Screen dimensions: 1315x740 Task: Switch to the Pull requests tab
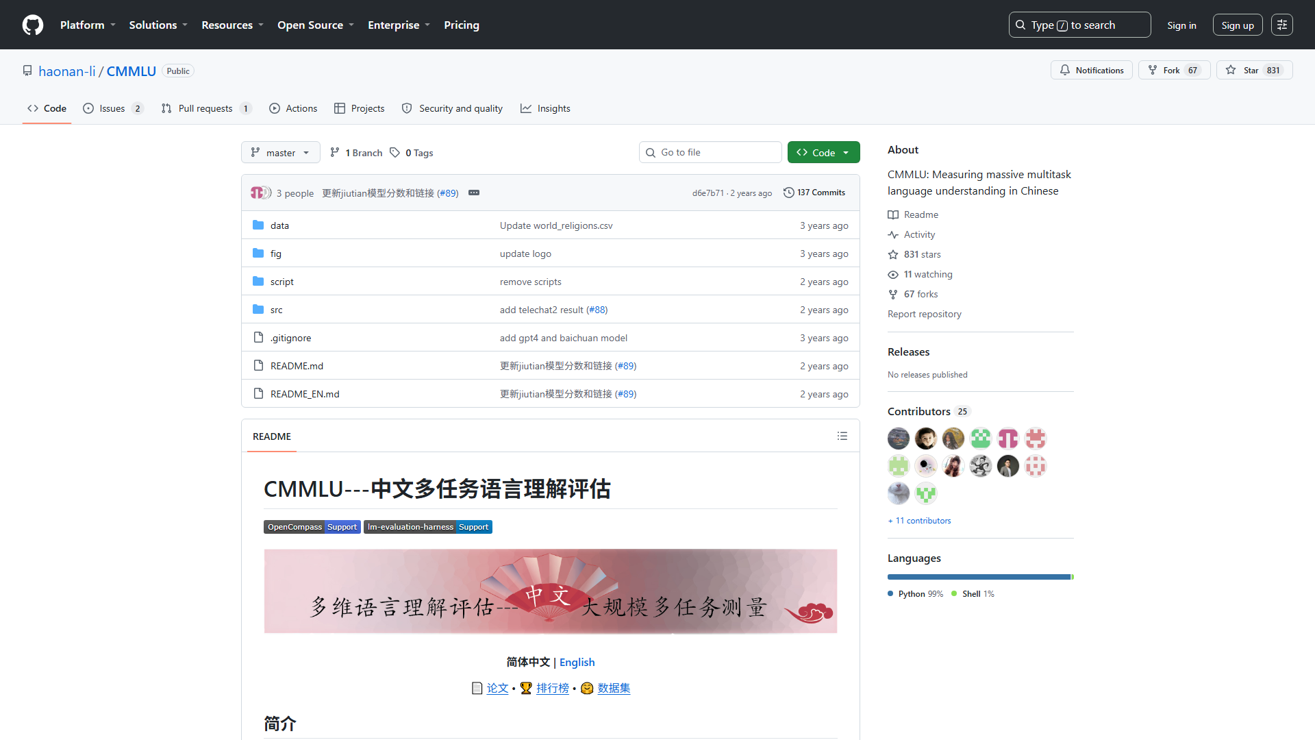click(x=207, y=108)
